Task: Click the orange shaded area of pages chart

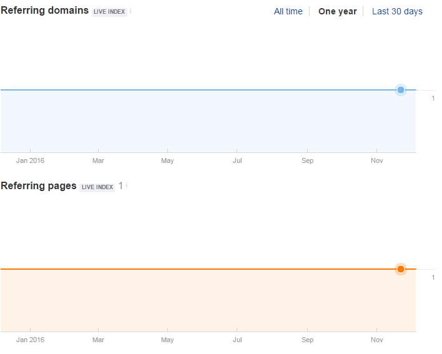Action: point(206,301)
